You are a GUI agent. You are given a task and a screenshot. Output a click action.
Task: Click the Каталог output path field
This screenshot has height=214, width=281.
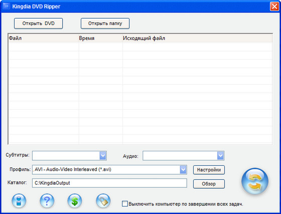click(x=109, y=183)
